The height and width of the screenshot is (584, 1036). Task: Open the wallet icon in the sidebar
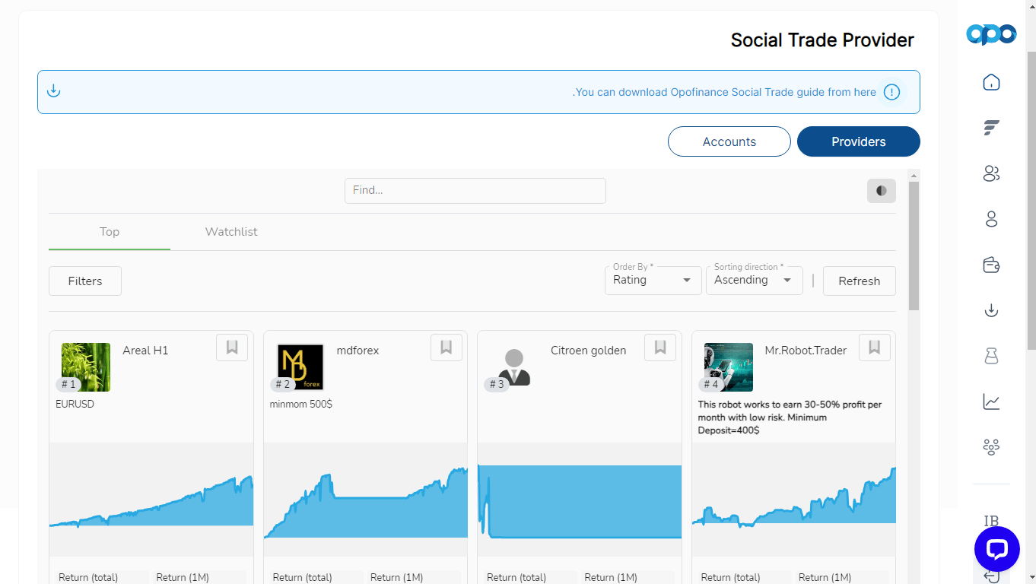click(x=991, y=265)
